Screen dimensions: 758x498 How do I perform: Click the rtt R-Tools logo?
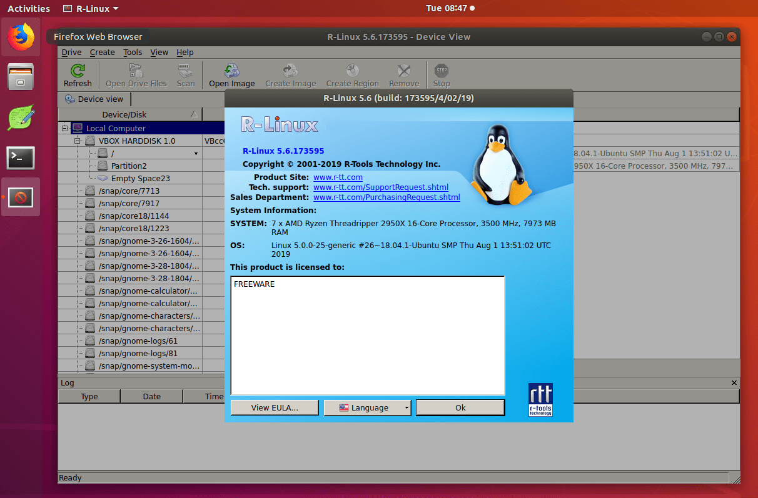click(540, 399)
